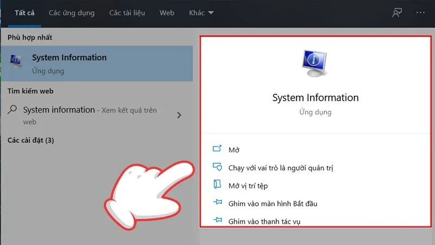Click Tìm kiếm web heading
The height and width of the screenshot is (245, 435).
pyautogui.click(x=30, y=91)
